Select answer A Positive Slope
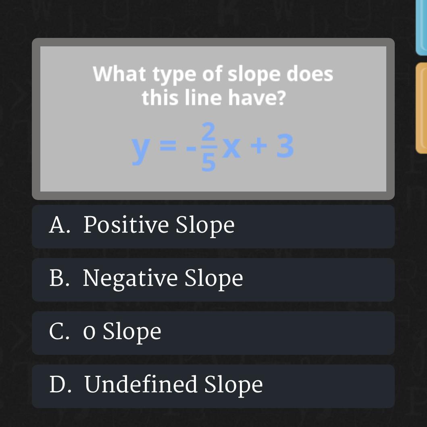 [x=213, y=227]
